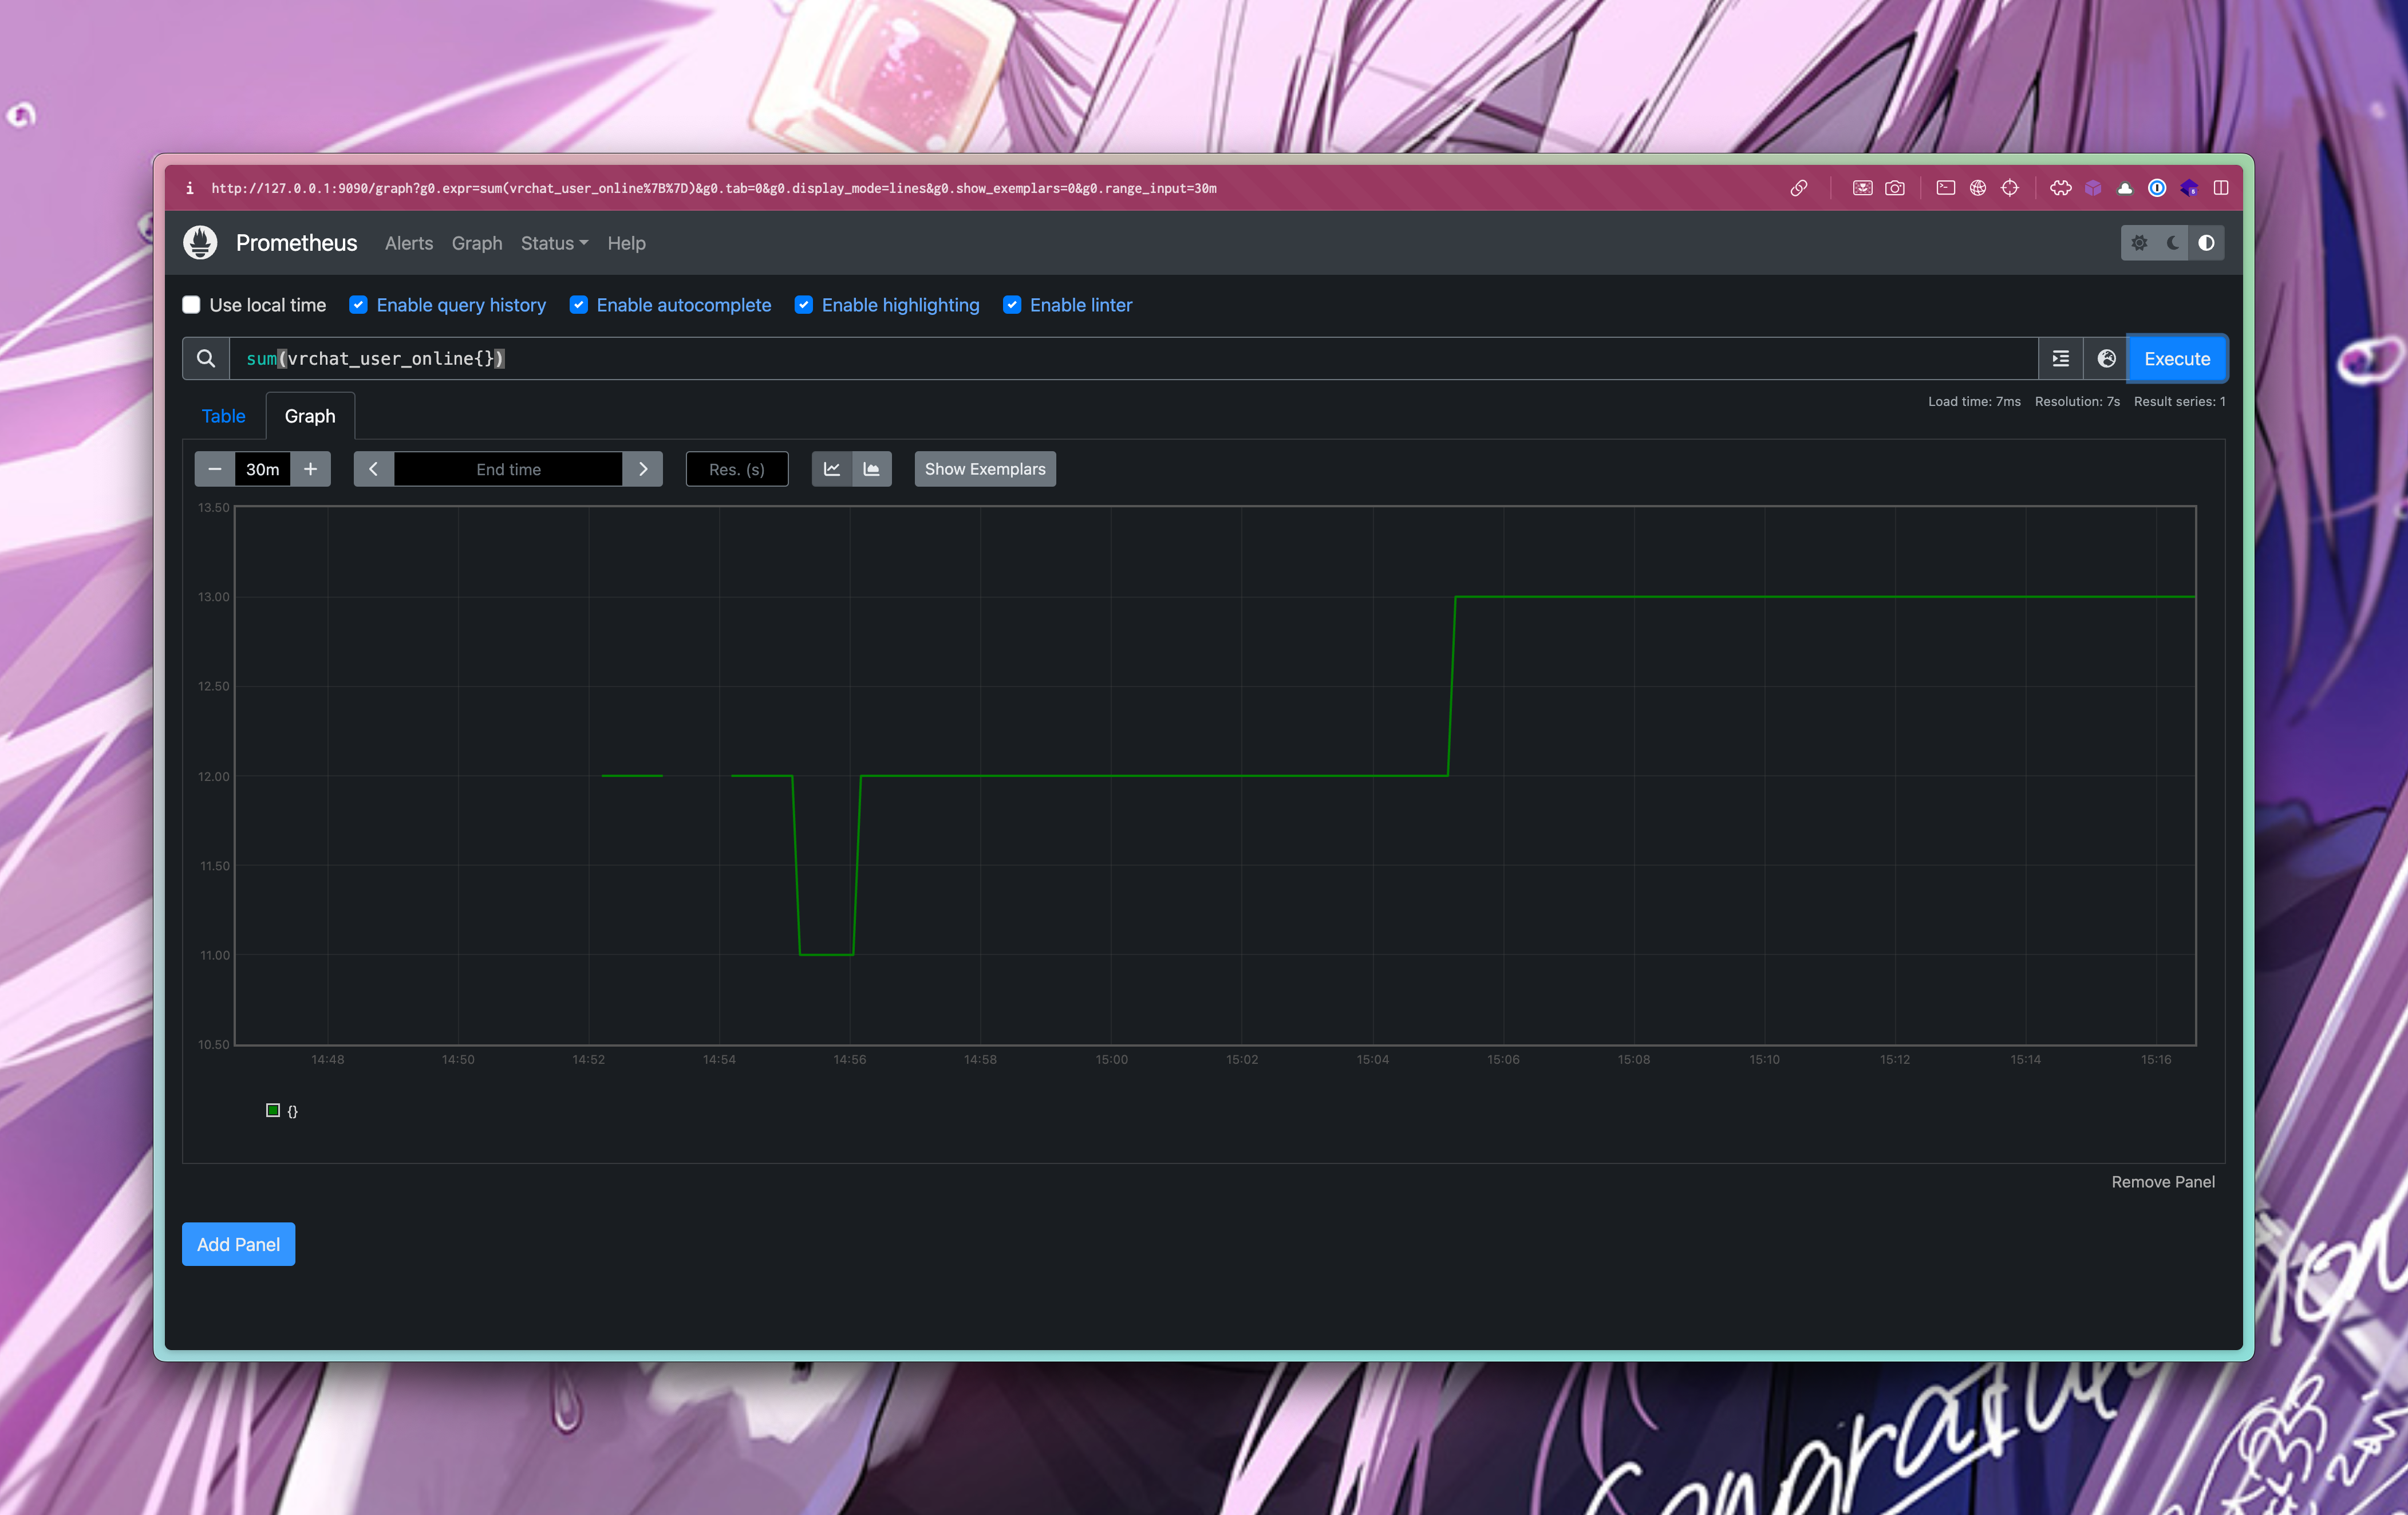
Task: Click the format expression icon
Action: coord(2061,359)
